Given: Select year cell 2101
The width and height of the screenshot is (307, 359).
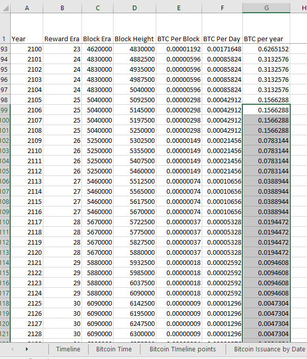Looking at the screenshot, I should (x=26, y=59).
